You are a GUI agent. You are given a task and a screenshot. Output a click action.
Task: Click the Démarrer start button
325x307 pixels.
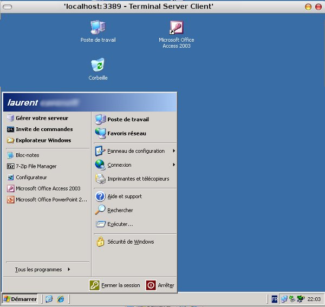(19, 299)
